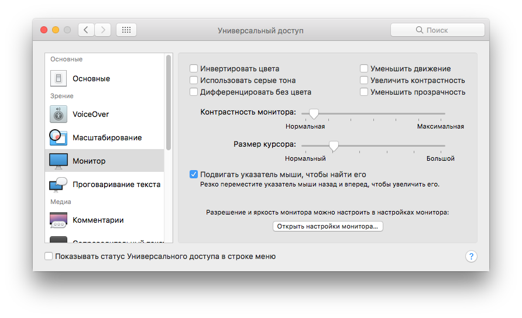Screen dimensions: 522x318
Task: Open Масштабирование magnifier icon
Action: (x=59, y=137)
